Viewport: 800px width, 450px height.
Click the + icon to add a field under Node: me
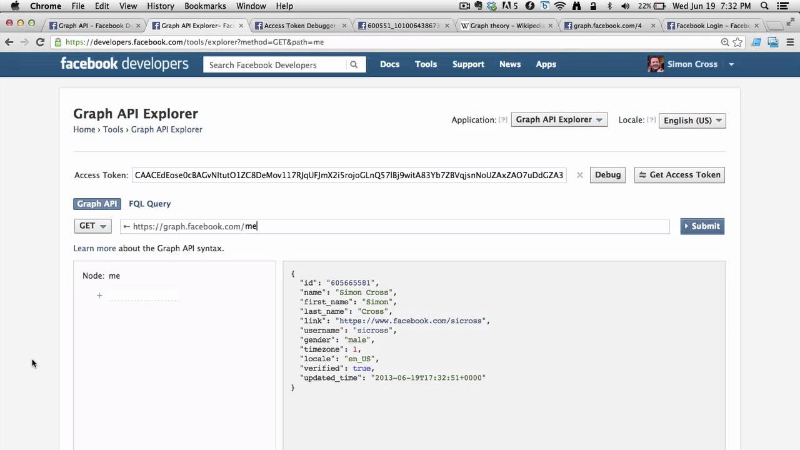pyautogui.click(x=99, y=295)
